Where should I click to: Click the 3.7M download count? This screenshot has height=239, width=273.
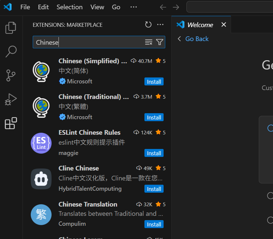tap(146, 97)
